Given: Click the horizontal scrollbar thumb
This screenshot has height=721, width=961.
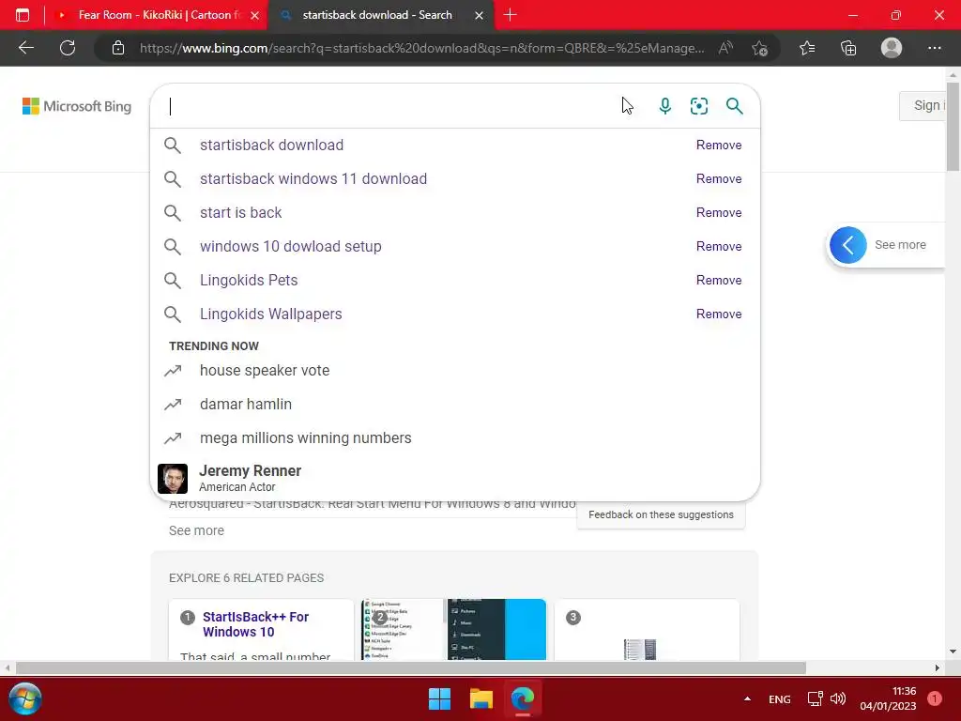Looking at the screenshot, I should point(411,667).
